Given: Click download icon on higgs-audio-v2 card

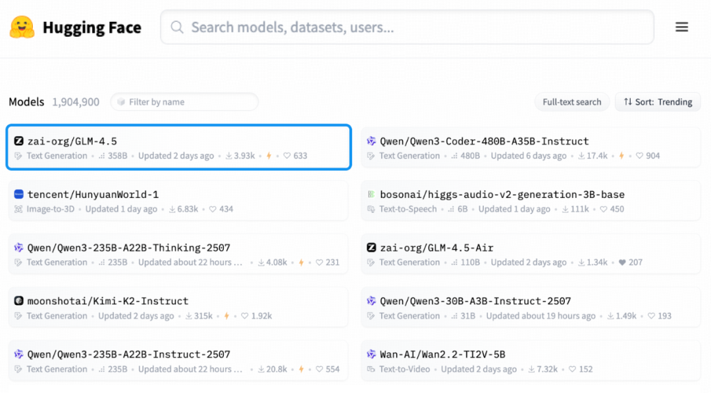Looking at the screenshot, I should click(x=566, y=209).
